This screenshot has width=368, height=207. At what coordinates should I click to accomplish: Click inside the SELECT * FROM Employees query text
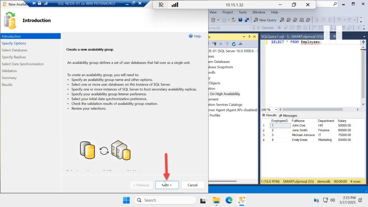coord(297,42)
